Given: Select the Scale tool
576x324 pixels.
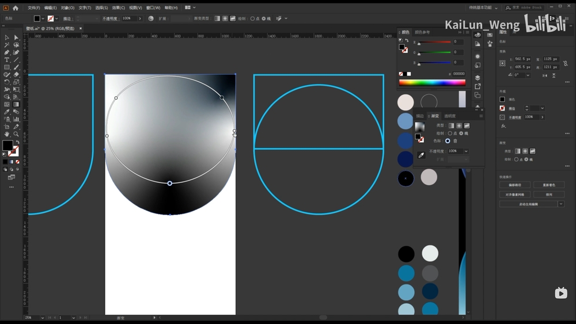Looking at the screenshot, I should [16, 82].
